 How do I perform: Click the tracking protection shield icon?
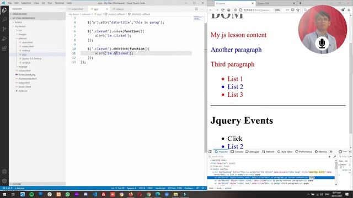[x=236, y=10]
